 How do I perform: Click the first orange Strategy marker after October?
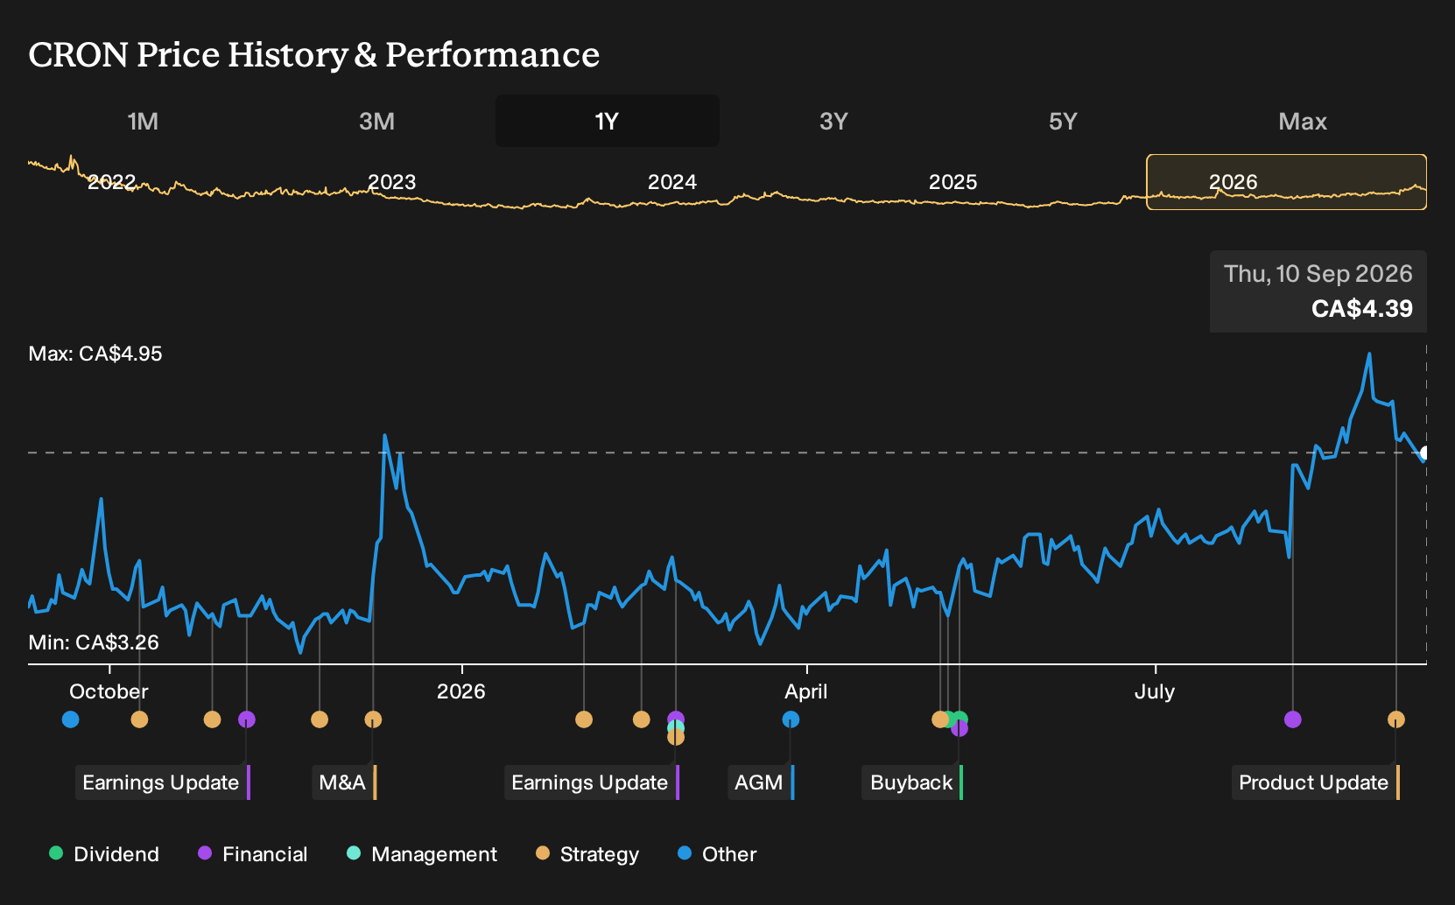click(139, 719)
